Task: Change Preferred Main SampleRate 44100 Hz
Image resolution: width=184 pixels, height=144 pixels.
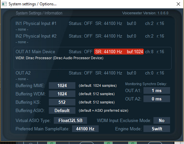Action: [85, 129]
